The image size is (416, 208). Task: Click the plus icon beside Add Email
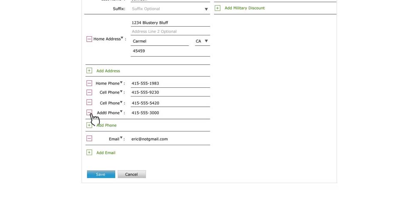pos(89,152)
